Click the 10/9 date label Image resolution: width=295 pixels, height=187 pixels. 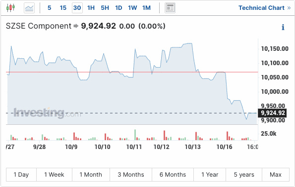tap(71, 147)
